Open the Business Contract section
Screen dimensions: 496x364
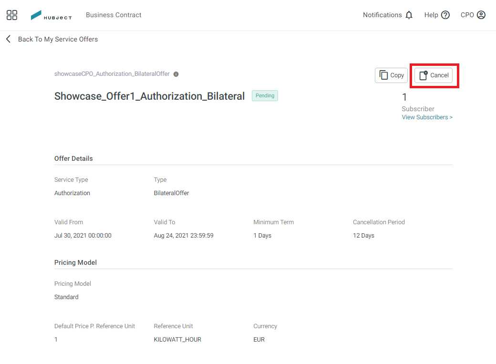(x=114, y=15)
